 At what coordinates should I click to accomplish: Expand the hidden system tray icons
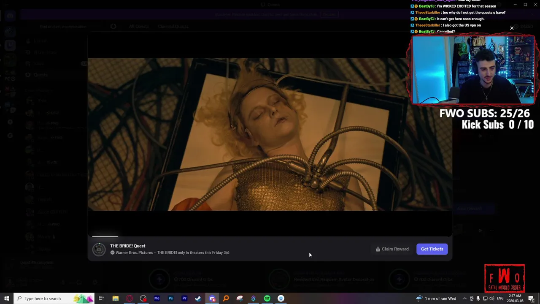tap(464, 299)
